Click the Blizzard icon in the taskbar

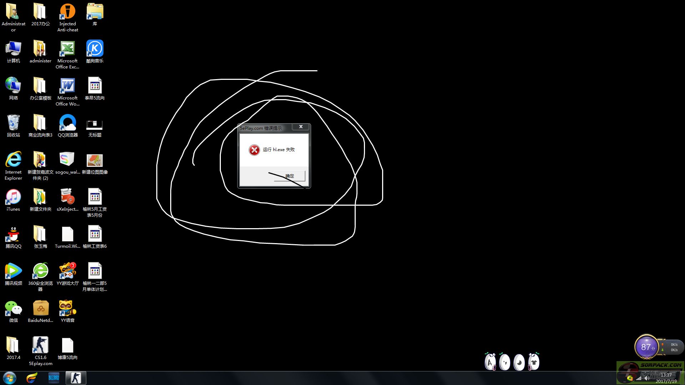pyautogui.click(x=54, y=378)
